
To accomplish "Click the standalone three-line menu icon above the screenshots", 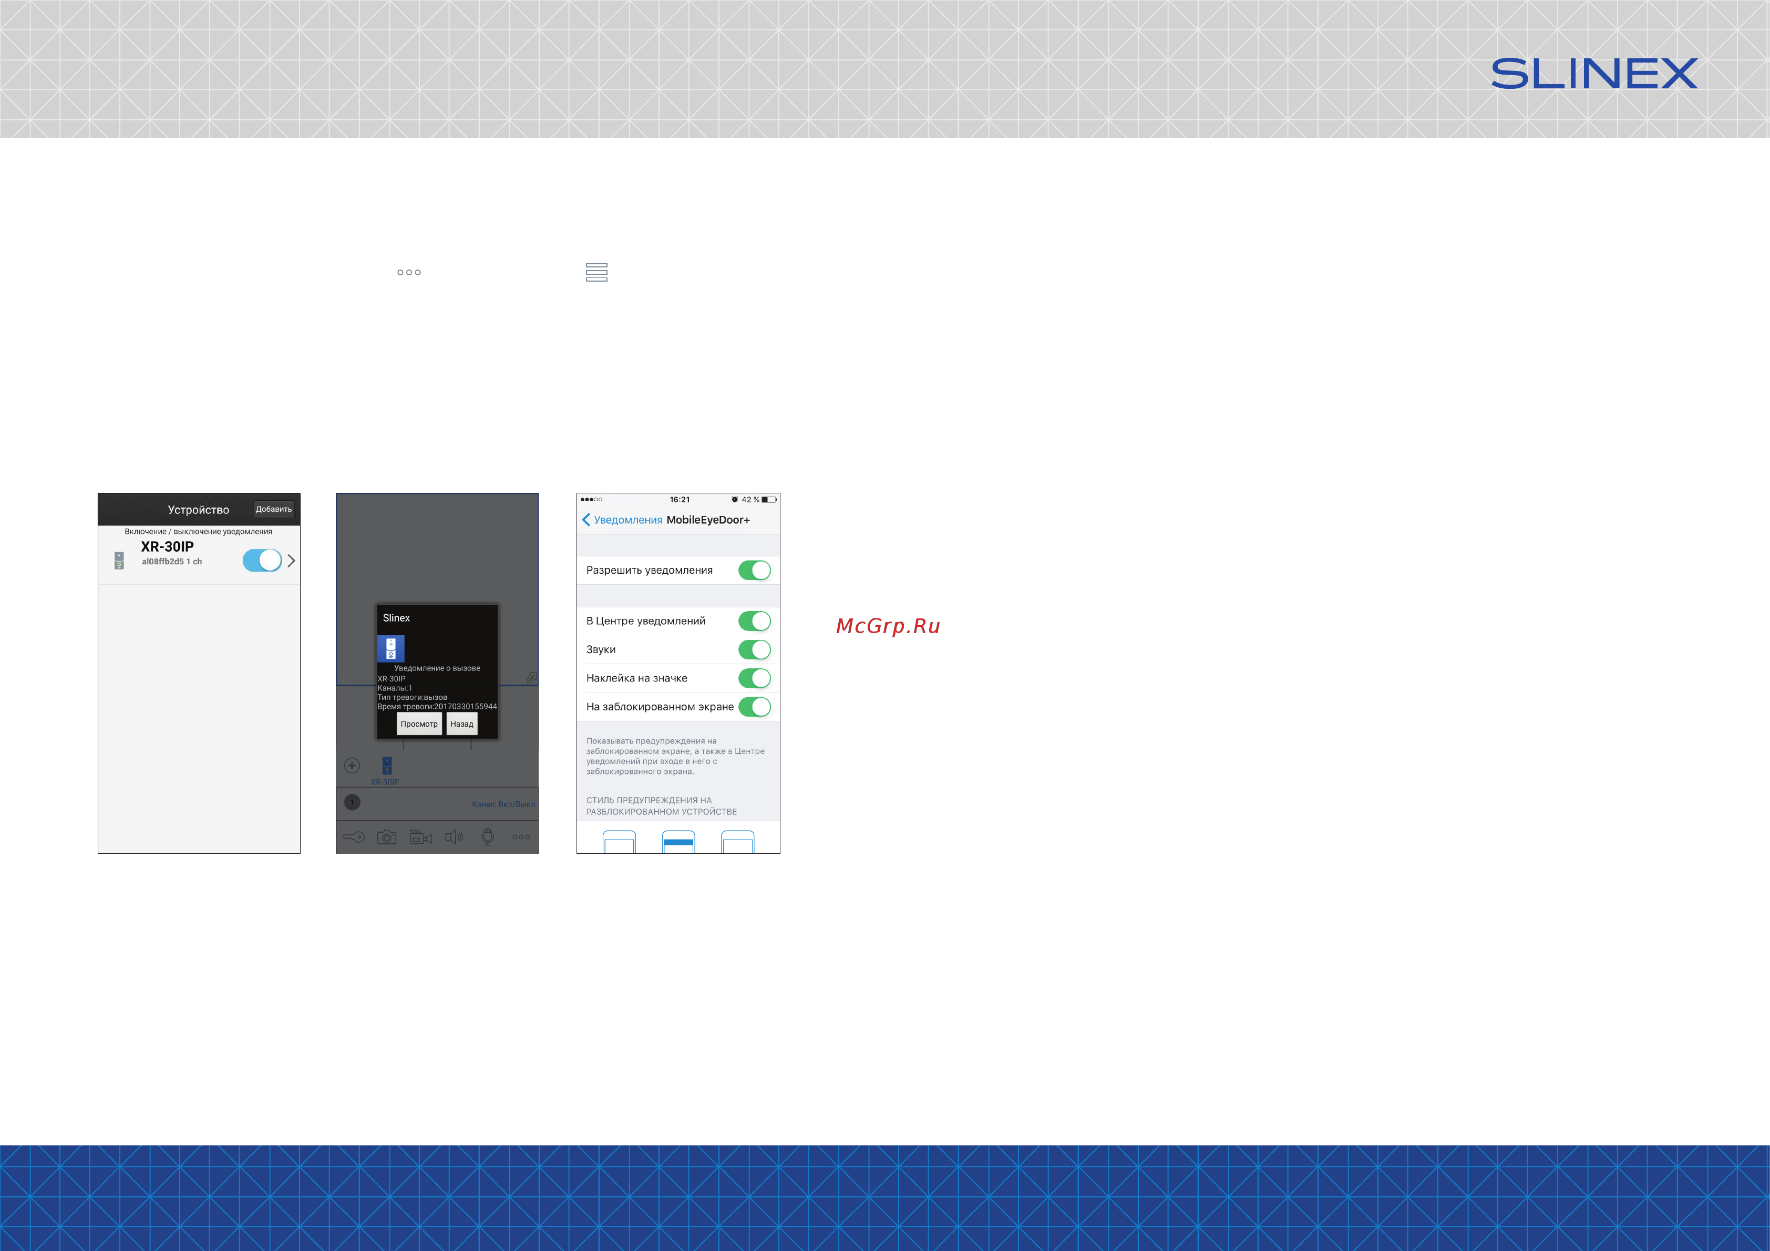I will tap(596, 272).
